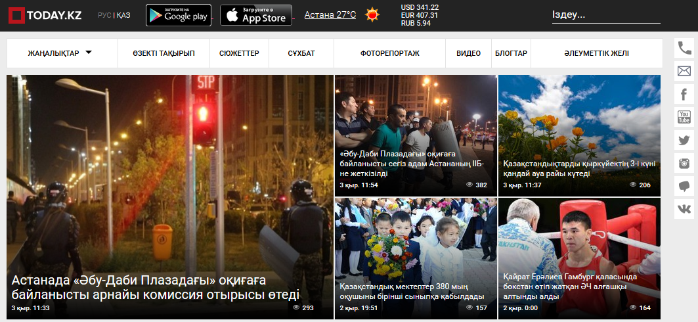Click the eye views icon beside 293
The height and width of the screenshot is (322, 698).
296,308
